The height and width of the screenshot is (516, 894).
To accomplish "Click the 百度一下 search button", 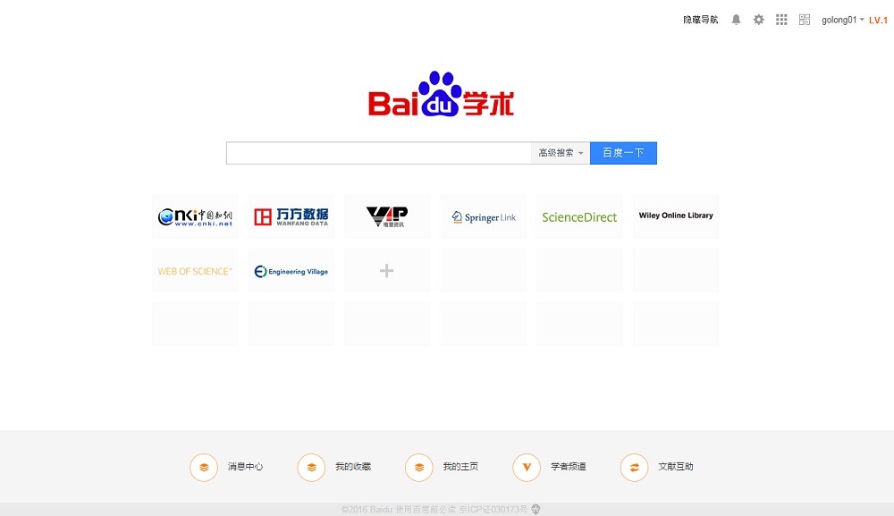I will point(623,153).
